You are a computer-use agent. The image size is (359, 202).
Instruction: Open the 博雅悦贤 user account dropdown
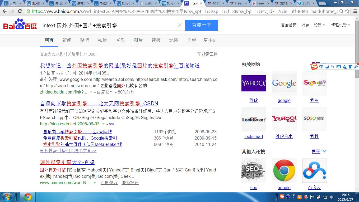coord(341,25)
